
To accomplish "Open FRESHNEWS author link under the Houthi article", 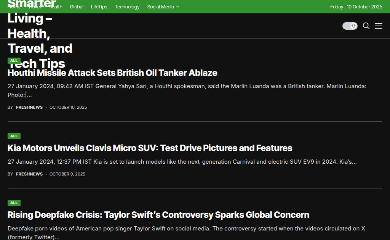I will click(29, 108).
